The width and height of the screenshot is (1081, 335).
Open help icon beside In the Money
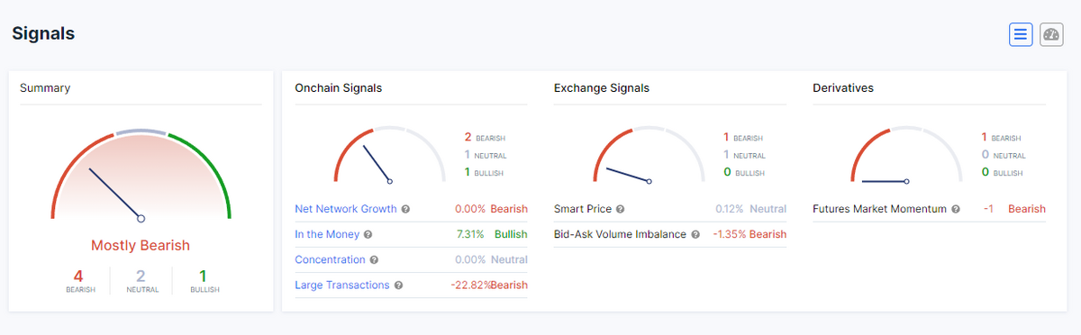point(368,234)
